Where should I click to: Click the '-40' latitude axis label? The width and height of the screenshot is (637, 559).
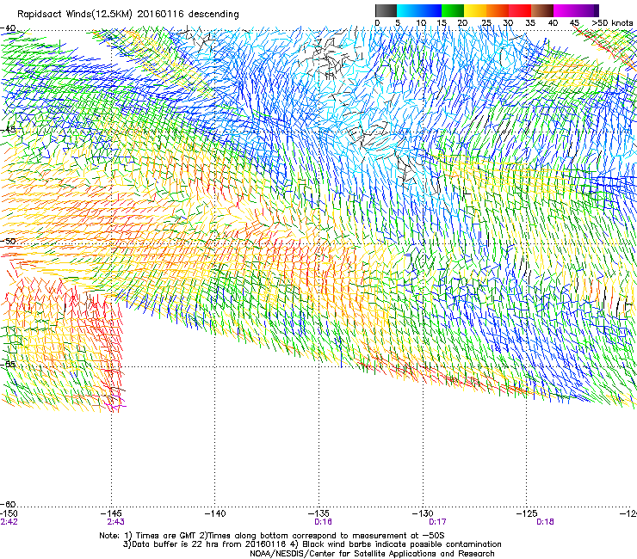pos(8,28)
